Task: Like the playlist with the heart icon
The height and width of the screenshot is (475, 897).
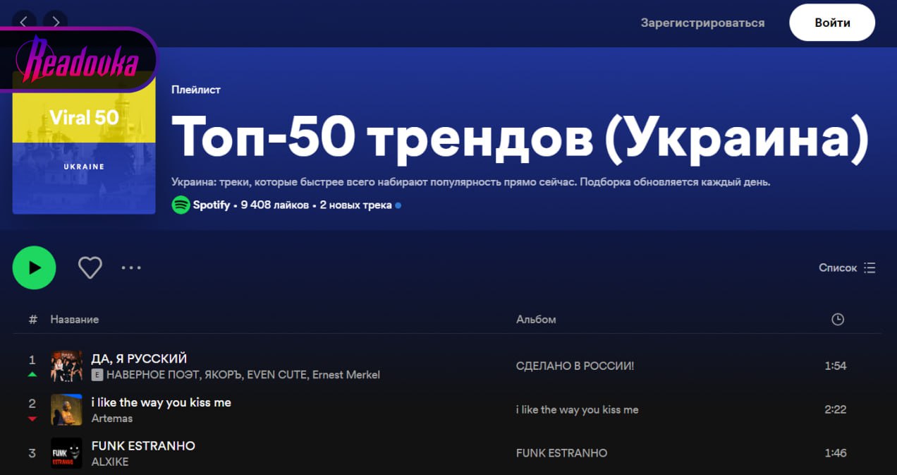Action: point(90,267)
